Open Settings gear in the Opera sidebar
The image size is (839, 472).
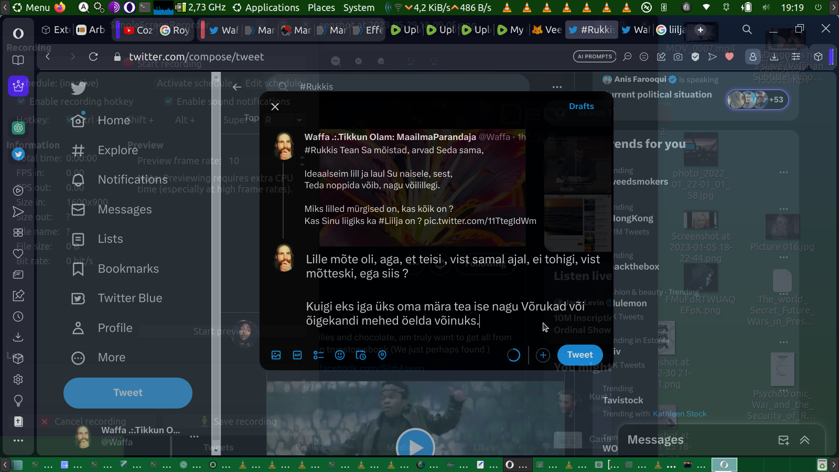pyautogui.click(x=18, y=379)
